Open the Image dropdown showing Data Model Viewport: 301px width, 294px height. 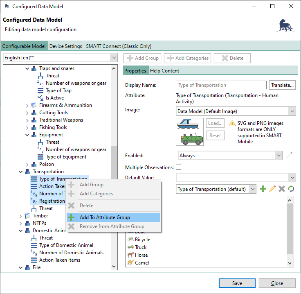[x=236, y=111]
